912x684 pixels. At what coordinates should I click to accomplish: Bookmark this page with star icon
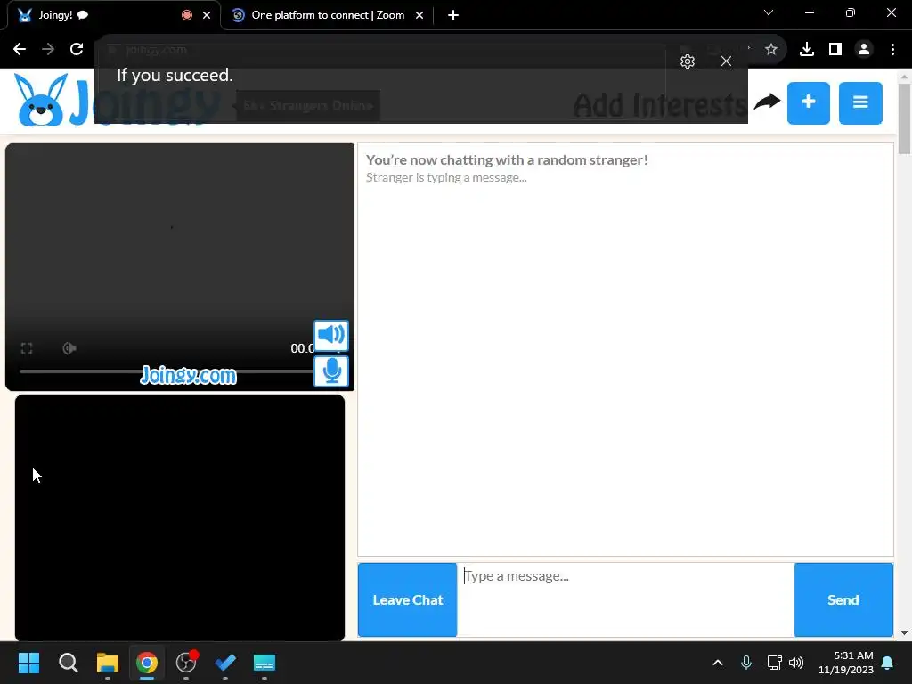(x=770, y=49)
